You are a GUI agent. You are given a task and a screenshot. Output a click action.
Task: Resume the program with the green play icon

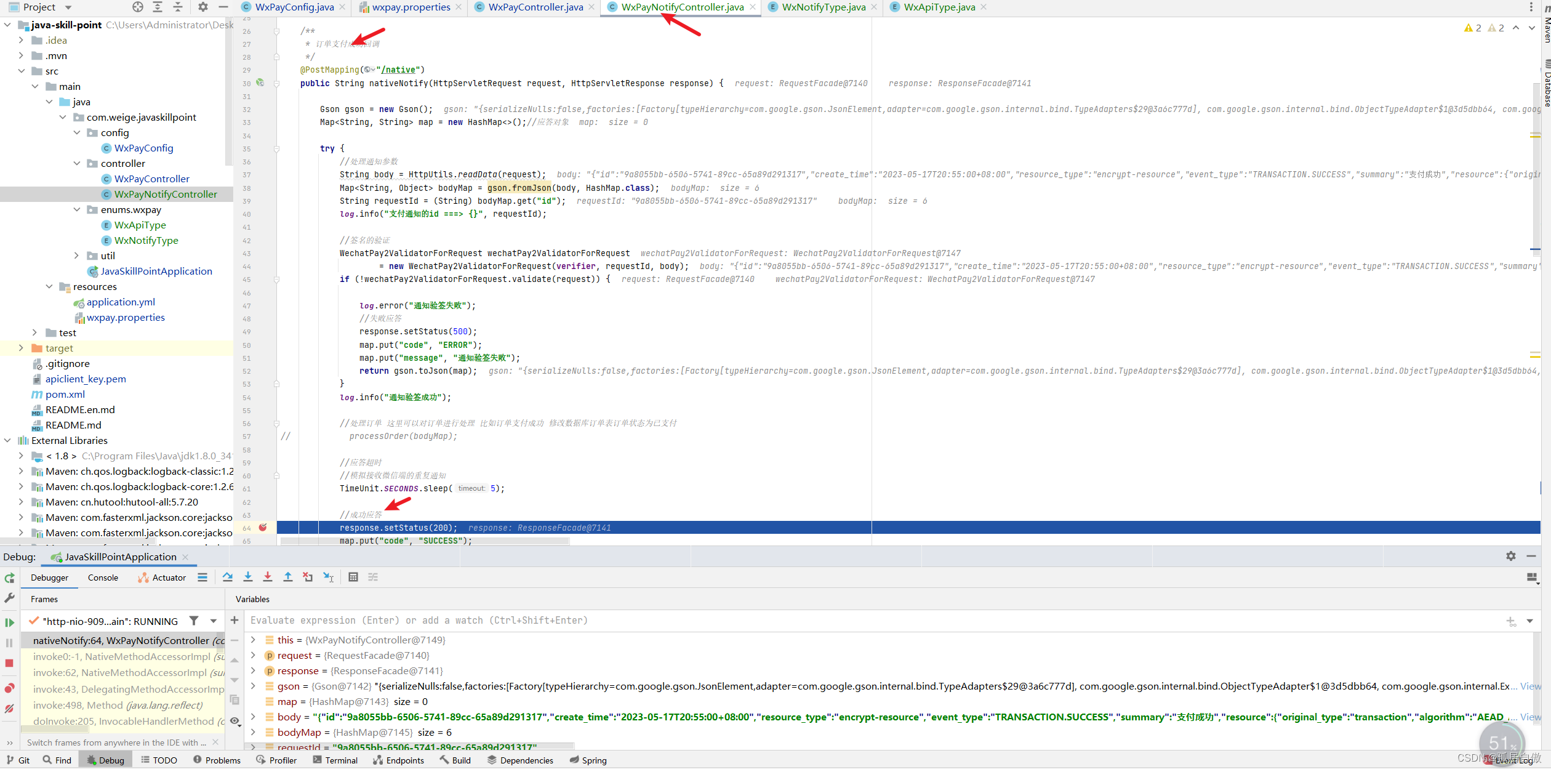pyautogui.click(x=9, y=622)
